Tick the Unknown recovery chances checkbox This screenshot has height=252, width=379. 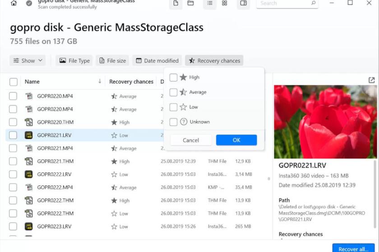(x=173, y=122)
